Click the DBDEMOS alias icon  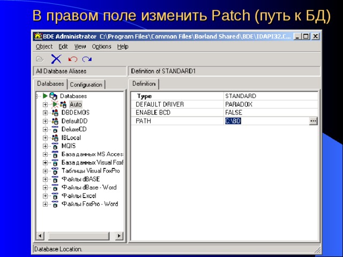click(x=55, y=112)
